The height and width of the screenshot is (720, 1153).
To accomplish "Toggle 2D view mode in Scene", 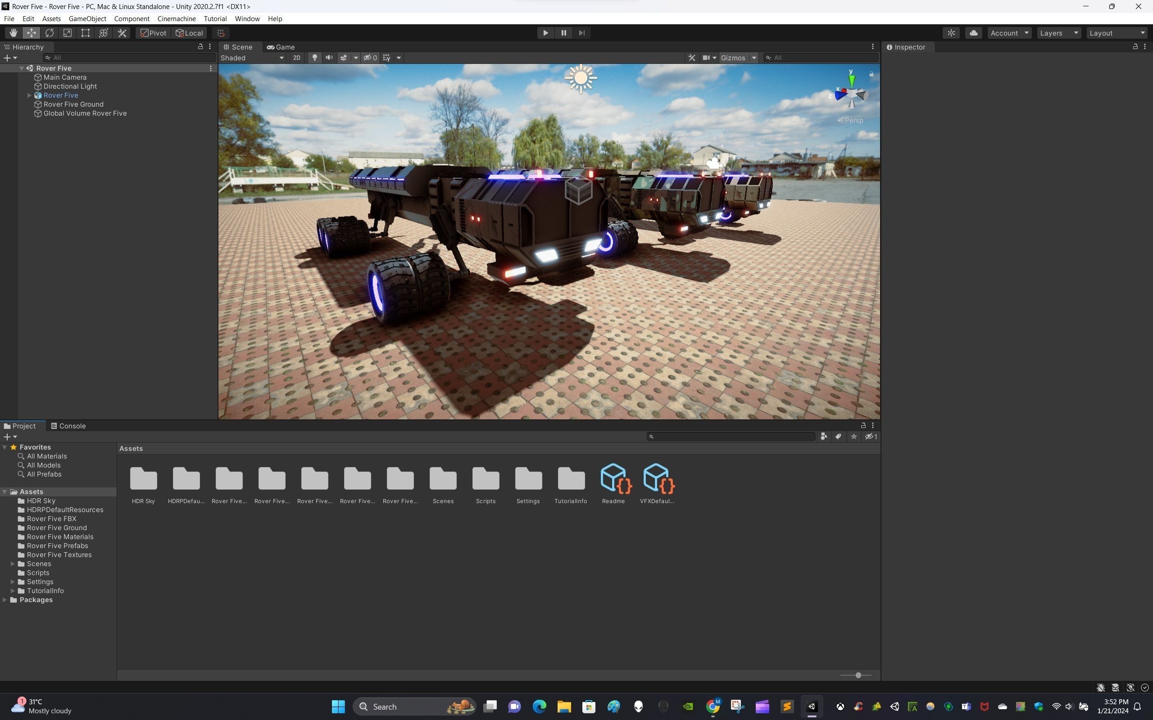I will [x=296, y=58].
